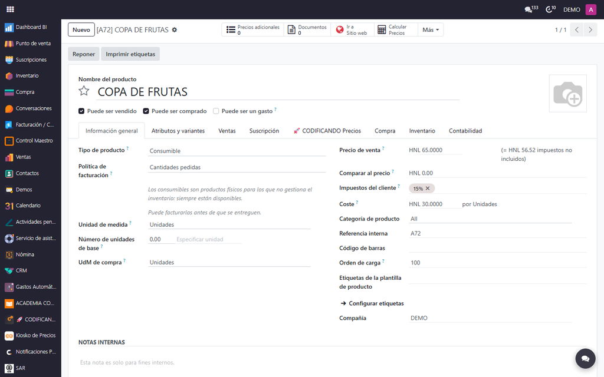Open activities clock icon with 10 badge
Image resolution: width=604 pixels, height=377 pixels.
click(x=551, y=9)
